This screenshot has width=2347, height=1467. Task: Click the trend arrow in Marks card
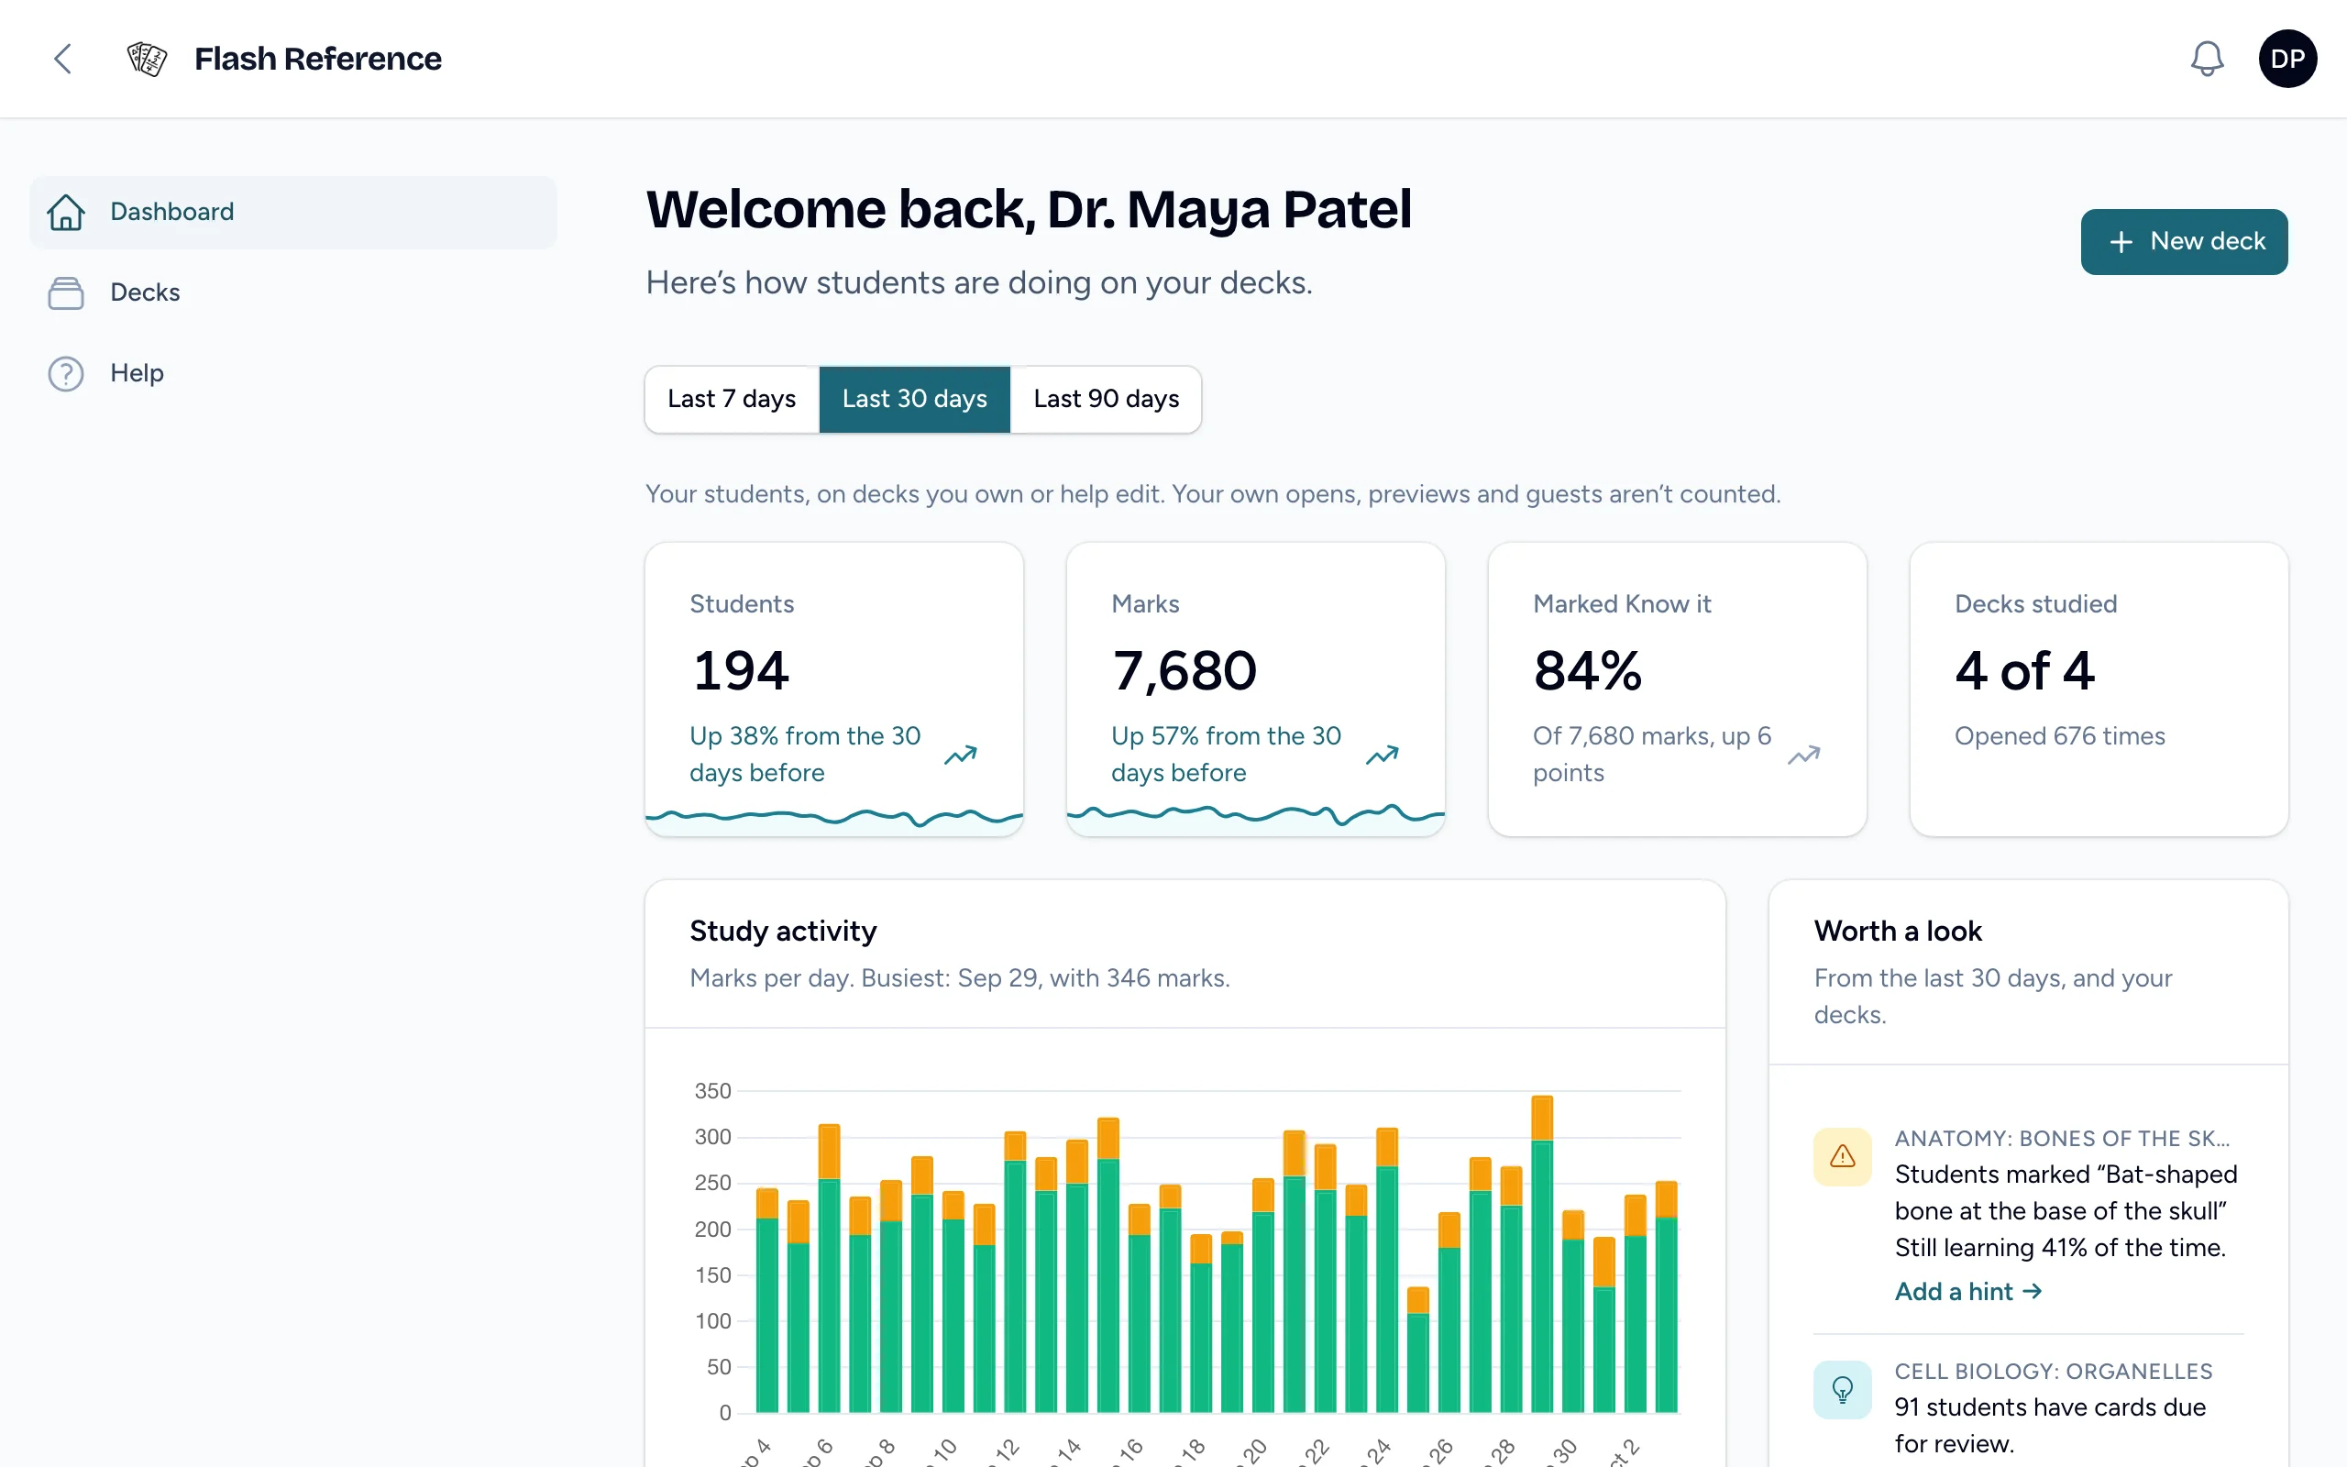1382,754
